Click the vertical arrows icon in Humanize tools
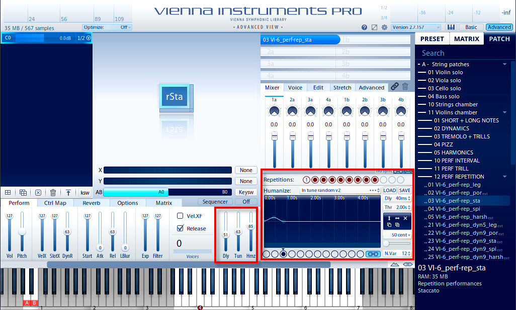Image resolution: width=516 pixels, height=310 pixels. (389, 218)
